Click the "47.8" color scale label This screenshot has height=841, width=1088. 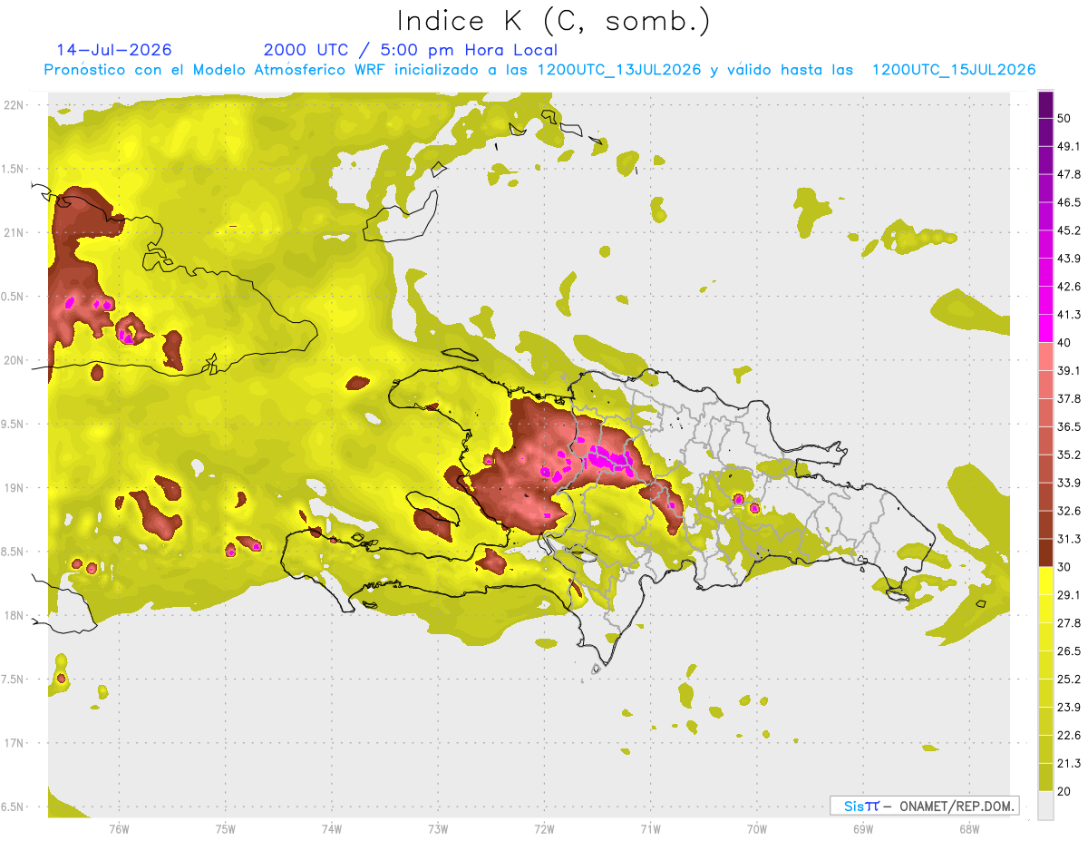(1068, 174)
